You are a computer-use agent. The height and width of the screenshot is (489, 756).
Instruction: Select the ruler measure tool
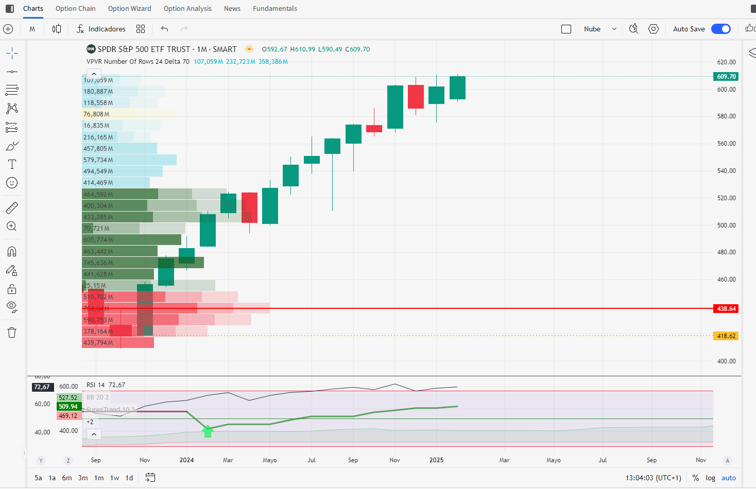(x=12, y=208)
